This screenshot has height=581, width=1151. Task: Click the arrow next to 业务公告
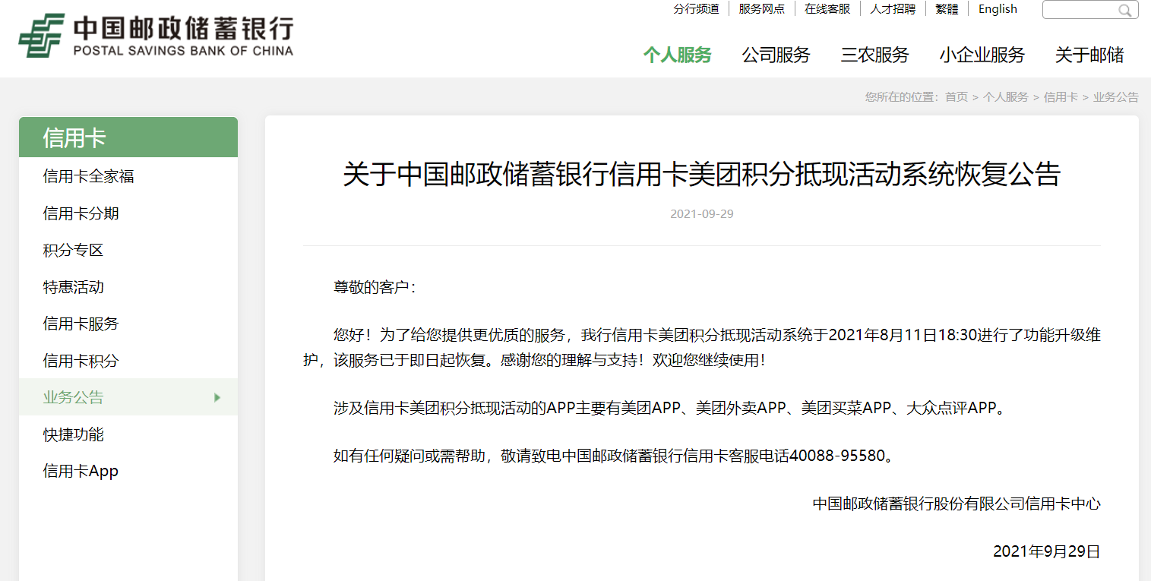pyautogui.click(x=217, y=397)
